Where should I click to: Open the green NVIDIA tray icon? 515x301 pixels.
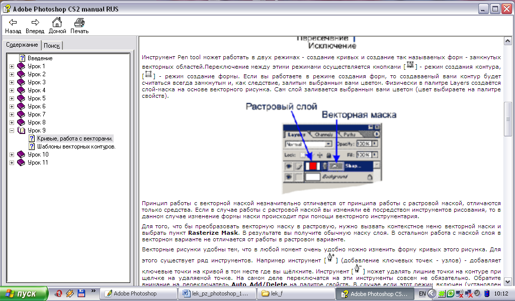coord(451,293)
